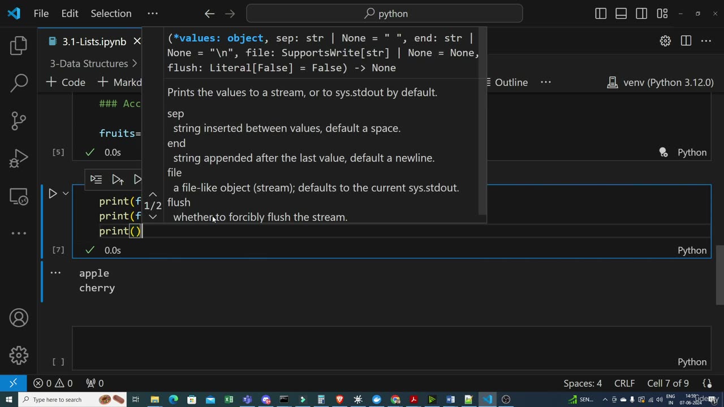Add a new Code cell
The image size is (724, 407).
click(66, 83)
